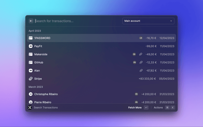Click the transfer arrow icon beside PayFit
This screenshot has height=127, width=203.
pos(31,46)
